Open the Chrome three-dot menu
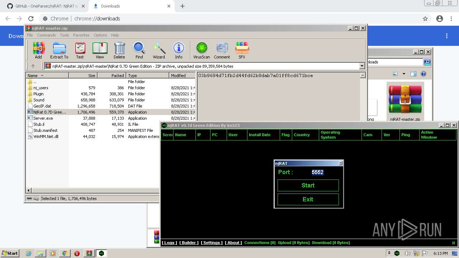Viewport: 459px width, 258px height. tap(451, 19)
